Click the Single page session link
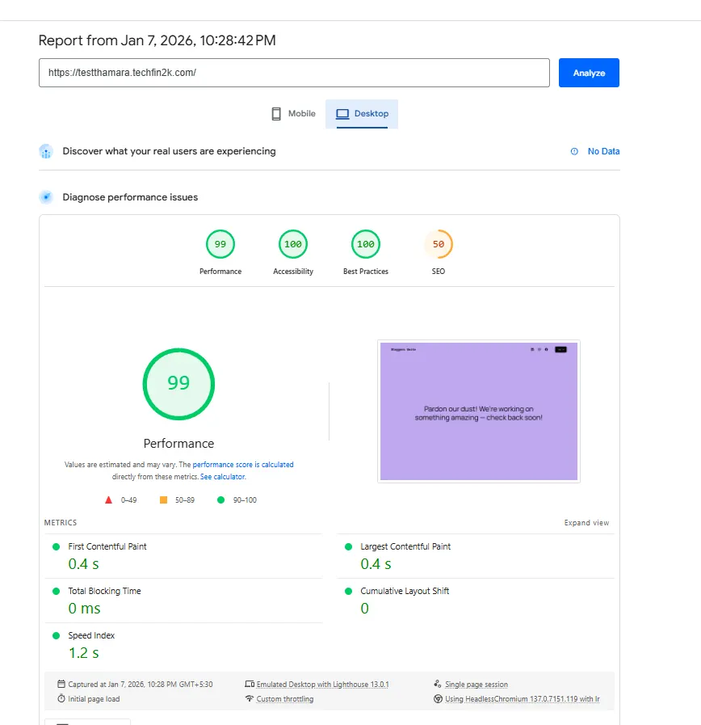Screen dimensions: 701x725 click(476, 685)
